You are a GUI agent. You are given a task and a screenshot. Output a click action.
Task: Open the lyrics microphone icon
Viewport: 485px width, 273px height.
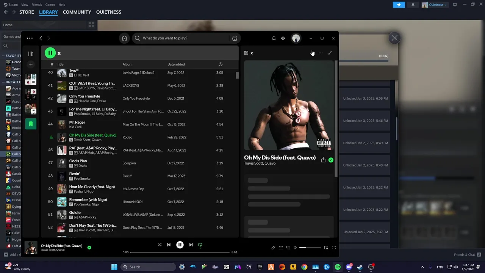pos(273,248)
